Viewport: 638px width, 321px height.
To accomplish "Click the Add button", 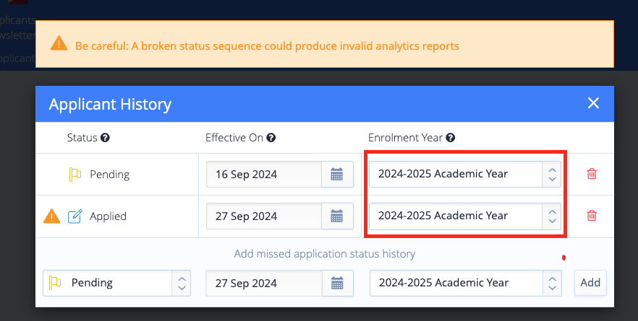I will 590,283.
